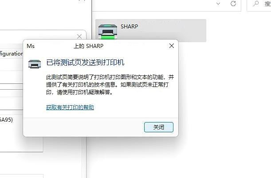Image resolution: width=271 pixels, height=178 pixels.
Task: Focus the search box at top right
Action: 259,4
